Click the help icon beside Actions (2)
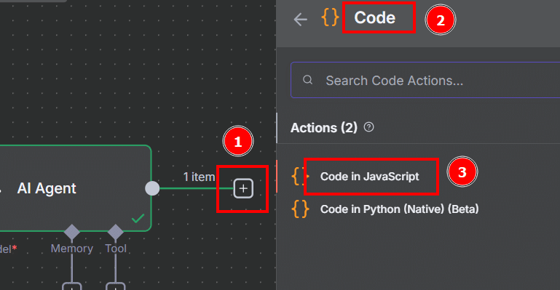Screen dimensions: 560x290 coord(368,127)
